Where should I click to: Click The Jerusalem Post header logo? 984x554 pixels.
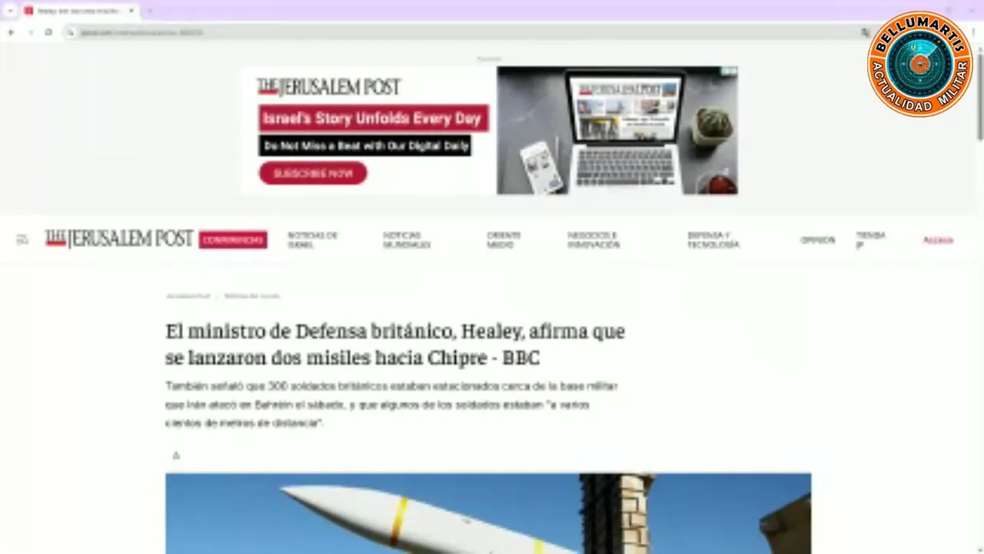[x=118, y=239]
